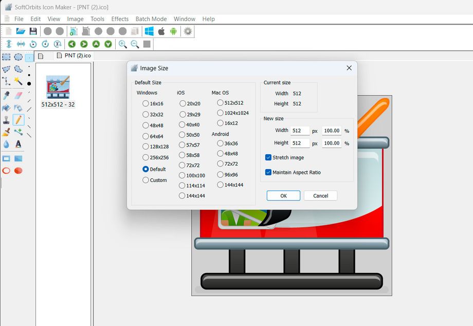Click the Save icon in the toolbar
The width and height of the screenshot is (473, 326).
point(33,31)
